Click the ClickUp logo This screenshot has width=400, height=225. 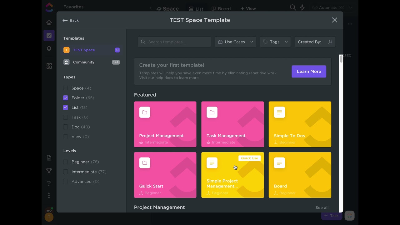pyautogui.click(x=49, y=7)
